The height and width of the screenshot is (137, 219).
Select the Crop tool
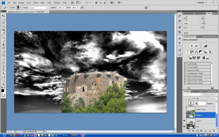click(x=4, y=30)
